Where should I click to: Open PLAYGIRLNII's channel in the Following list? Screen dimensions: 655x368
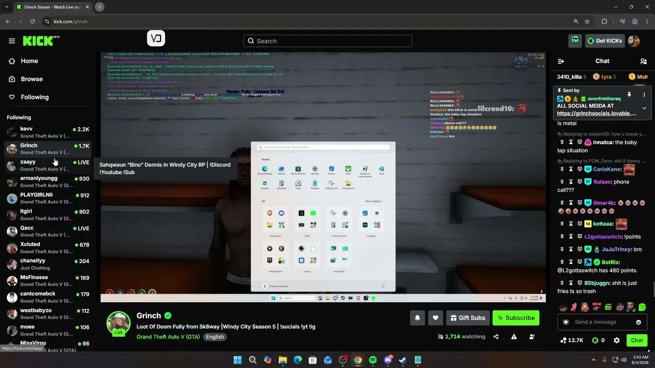pos(48,198)
